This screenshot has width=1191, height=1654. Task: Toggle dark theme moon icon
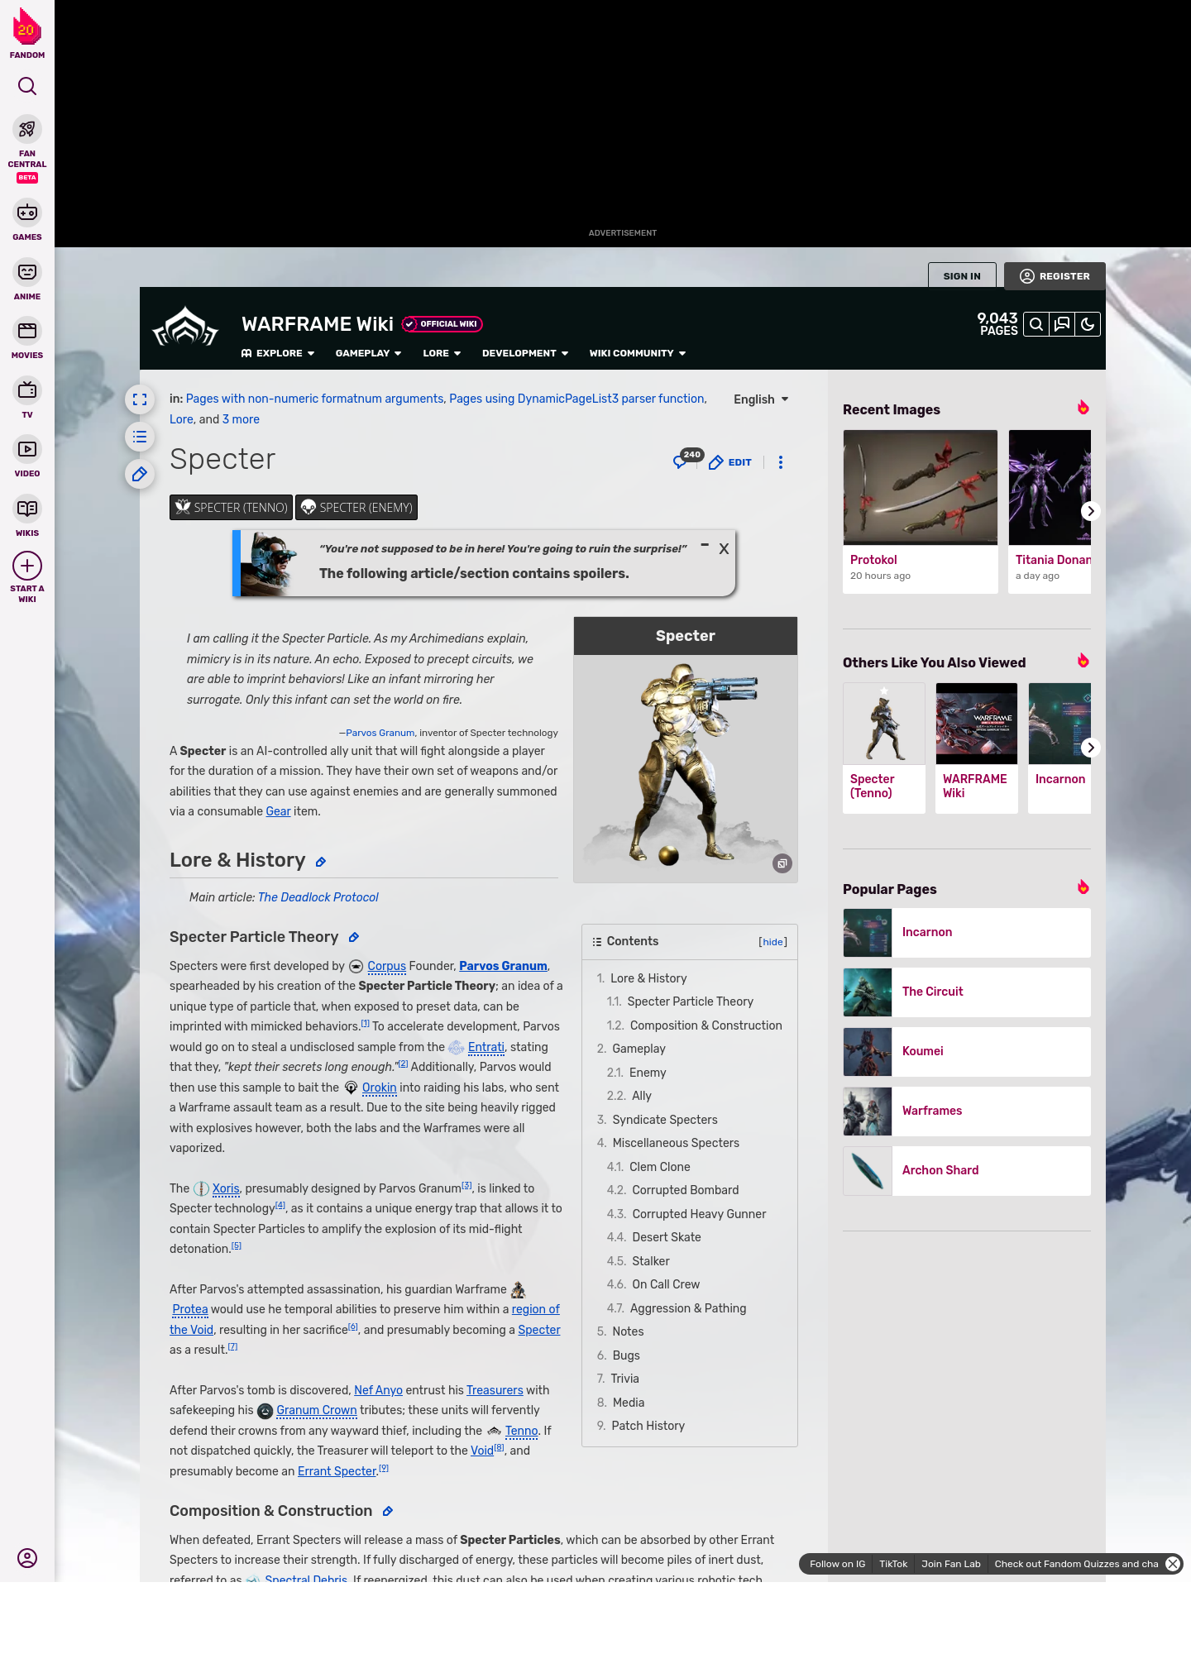click(x=1088, y=324)
